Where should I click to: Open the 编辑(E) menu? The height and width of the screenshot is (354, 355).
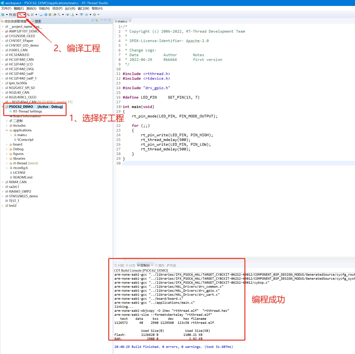(x=19, y=8)
